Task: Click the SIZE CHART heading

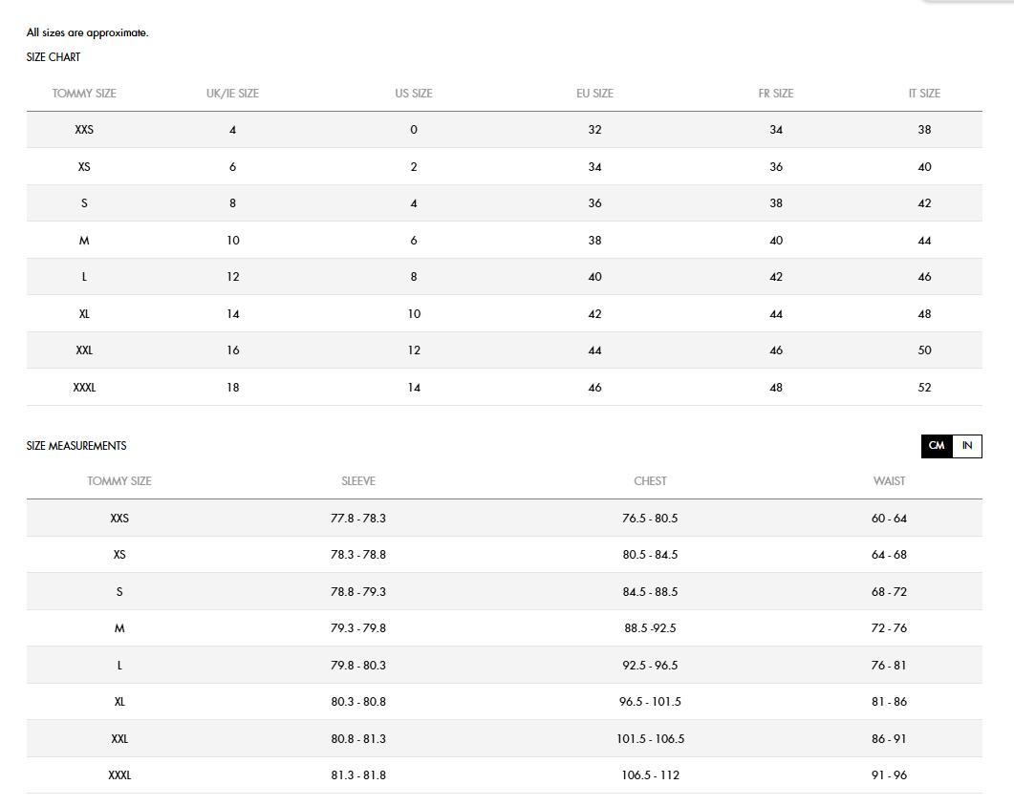Action: [x=54, y=57]
